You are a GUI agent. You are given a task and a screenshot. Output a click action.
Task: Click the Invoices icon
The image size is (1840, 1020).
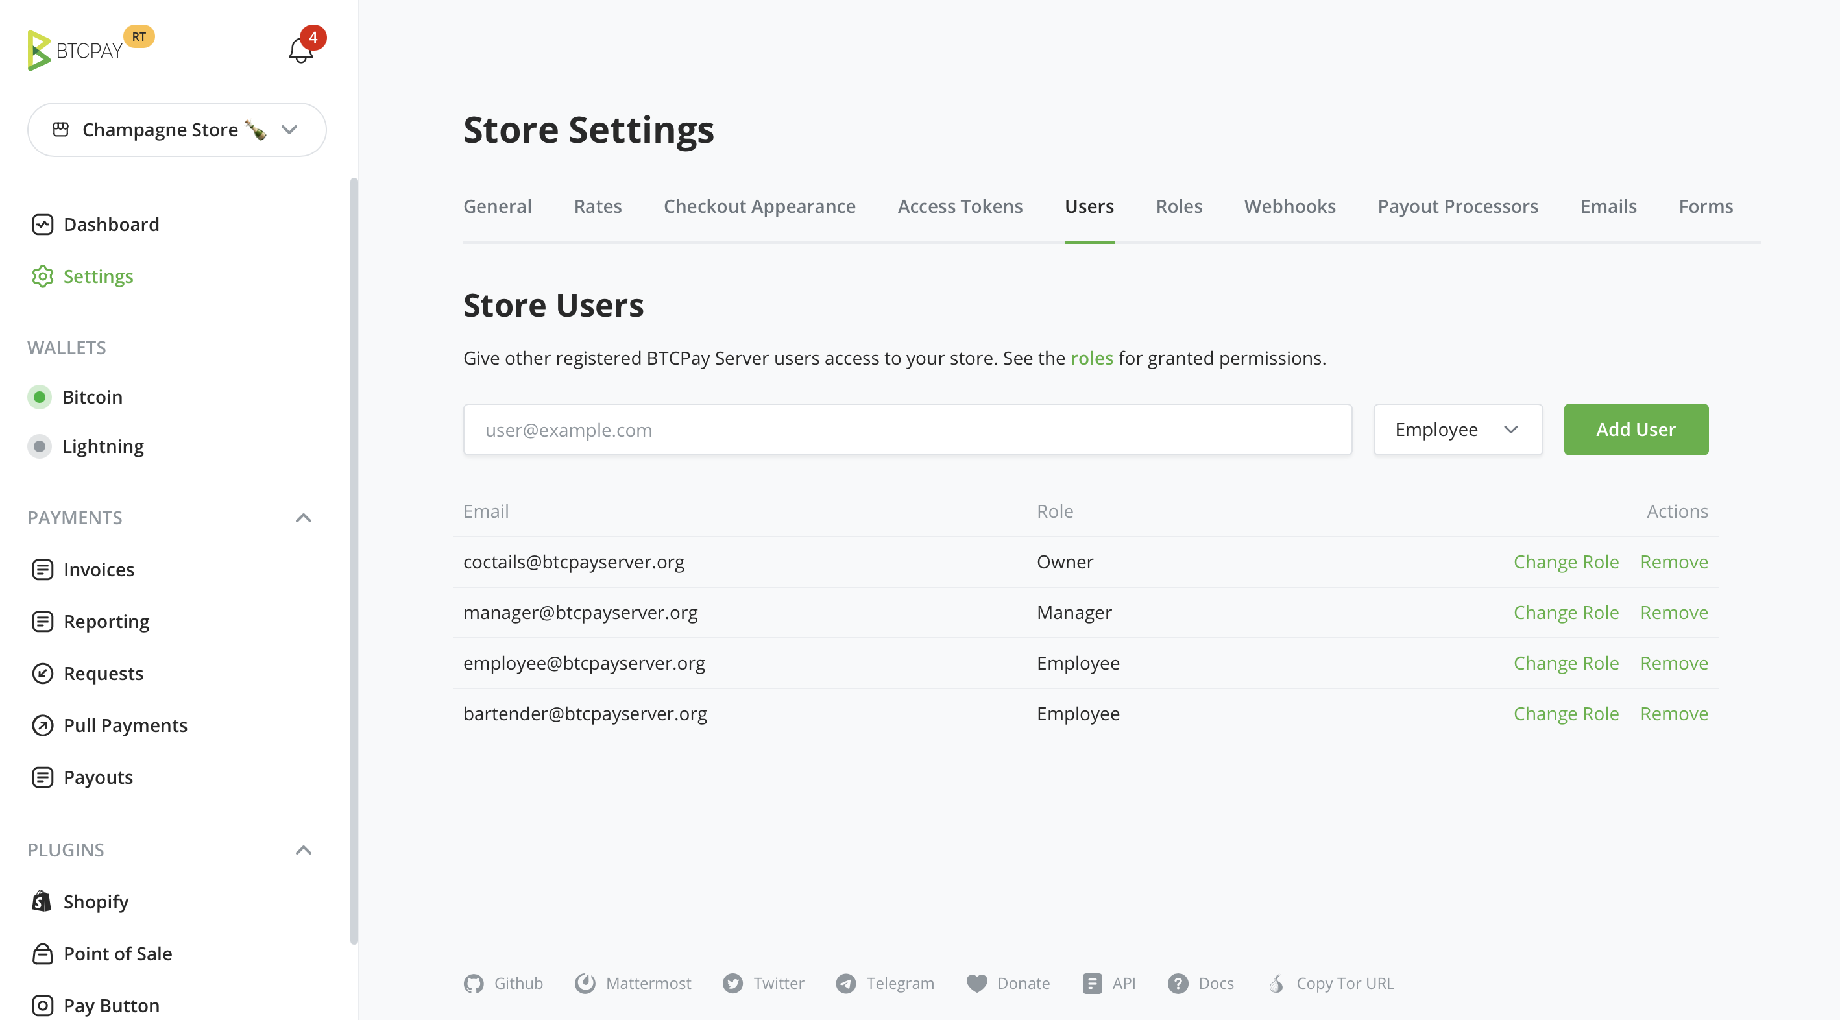coord(42,569)
